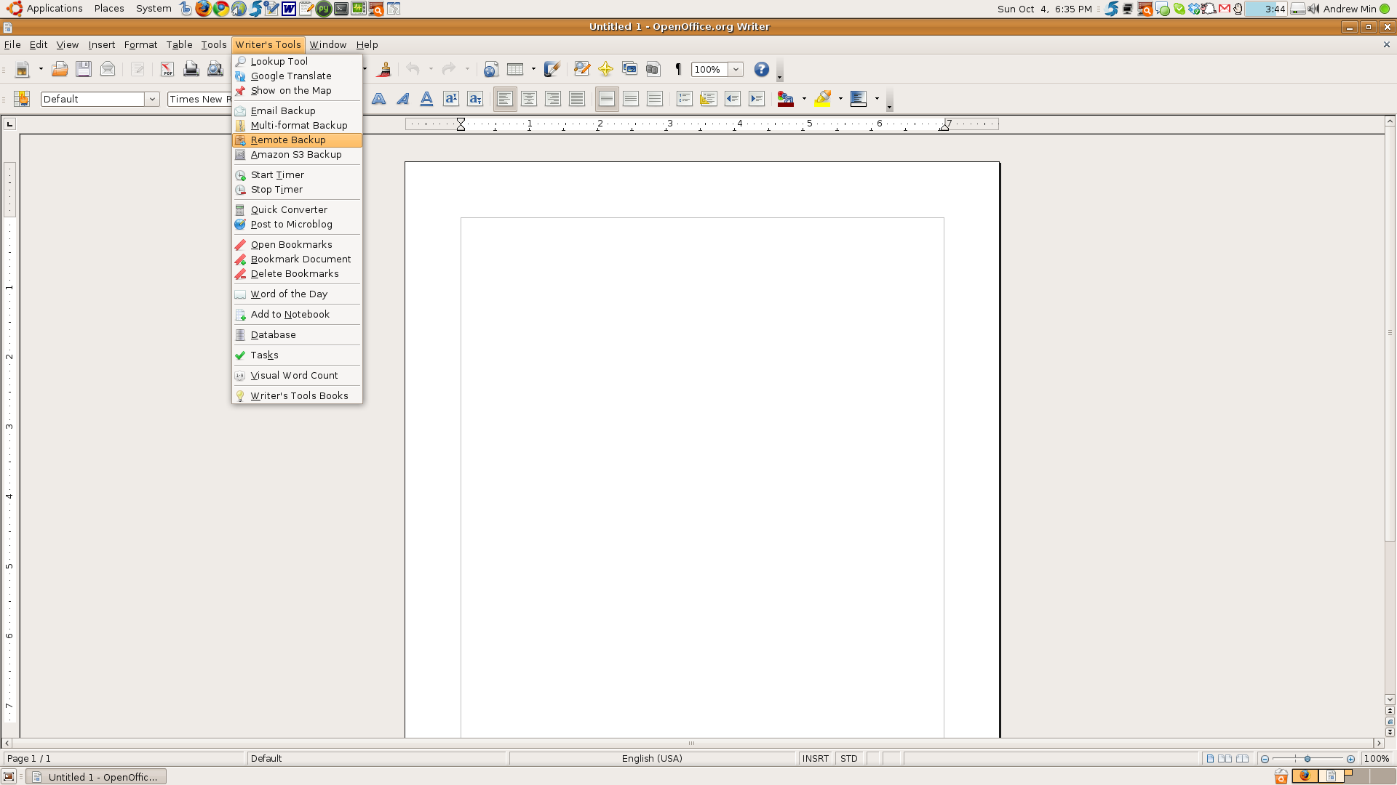Click the Increase Indent icon
Image resolution: width=1397 pixels, height=785 pixels.
pos(757,99)
